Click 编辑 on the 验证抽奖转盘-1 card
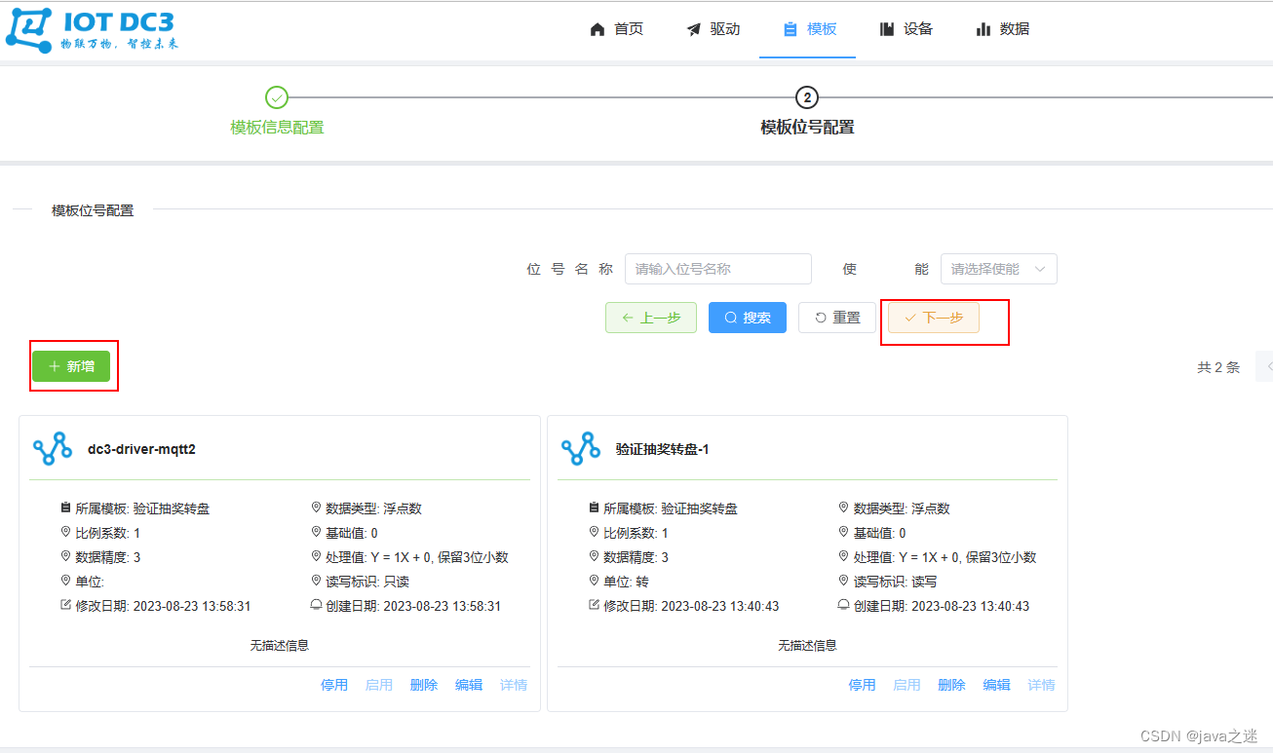The image size is (1273, 753). tap(997, 685)
